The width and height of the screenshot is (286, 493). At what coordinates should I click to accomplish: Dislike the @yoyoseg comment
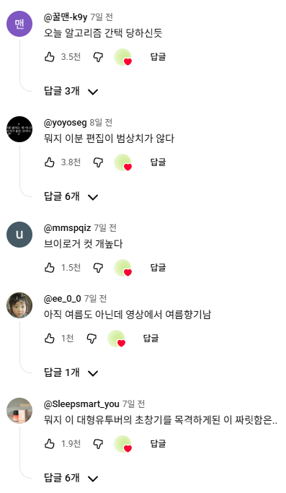click(98, 162)
